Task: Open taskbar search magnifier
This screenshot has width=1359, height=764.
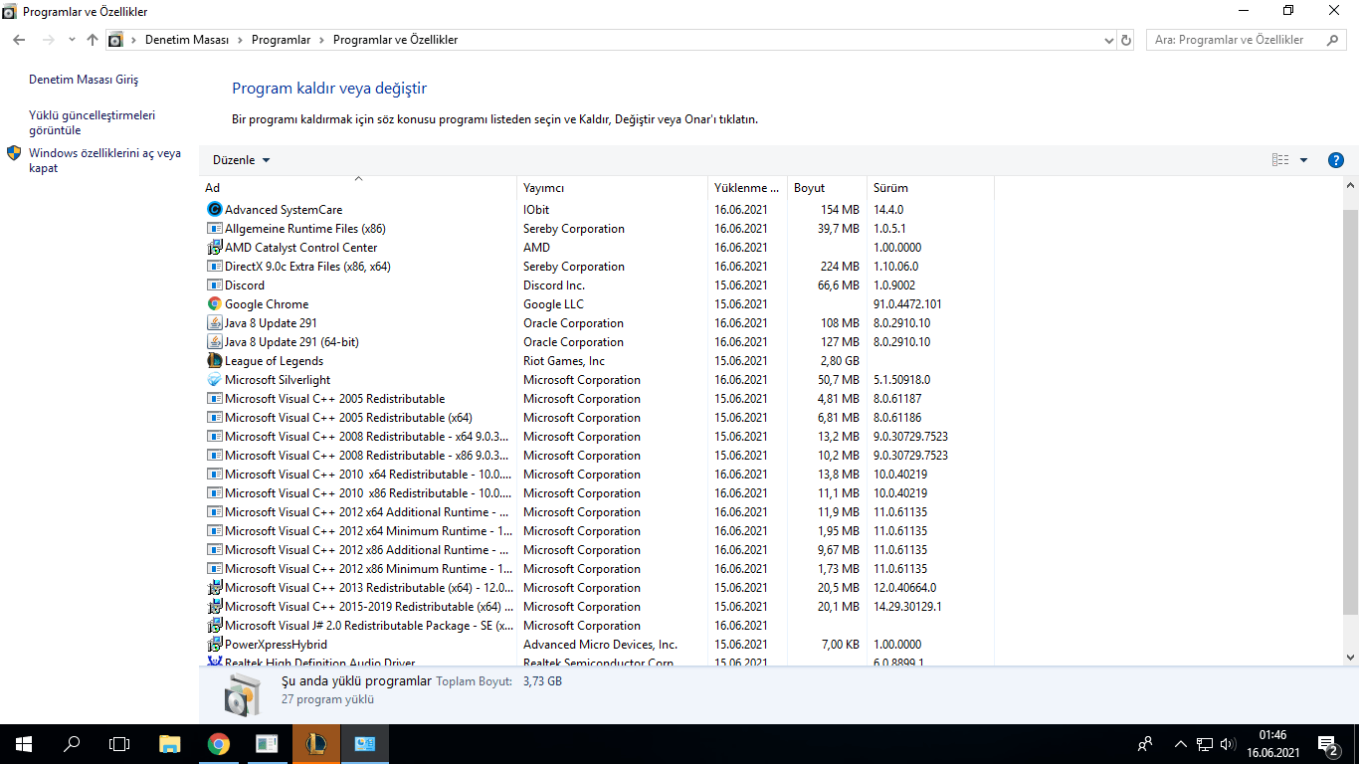Action: click(72, 744)
